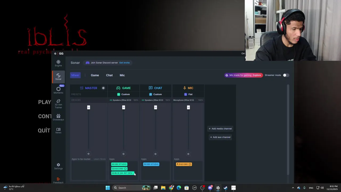
Task: Click the ENG language indicator
Action: click(311, 188)
